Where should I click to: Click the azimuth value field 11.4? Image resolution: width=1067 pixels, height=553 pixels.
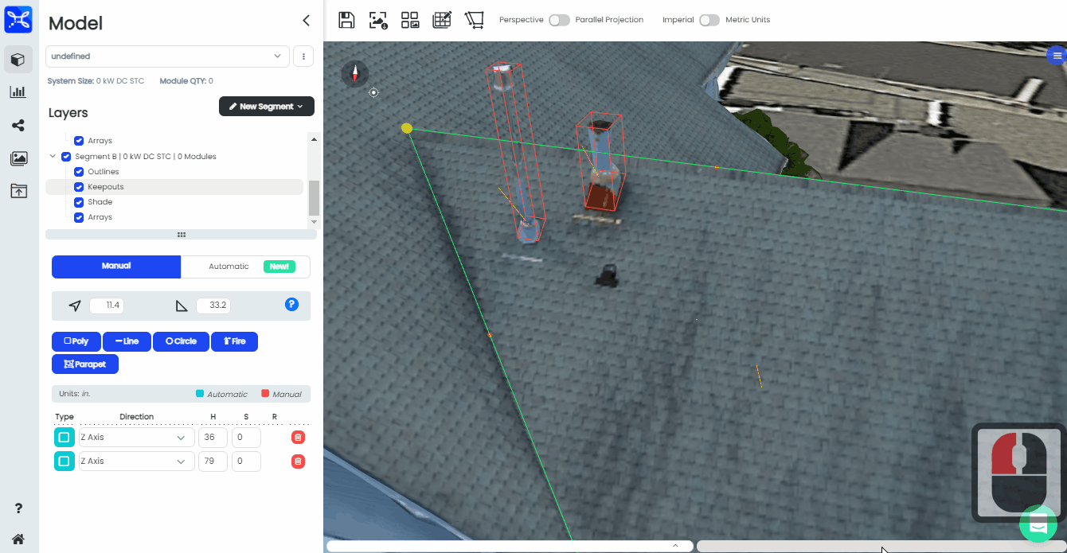[107, 306]
